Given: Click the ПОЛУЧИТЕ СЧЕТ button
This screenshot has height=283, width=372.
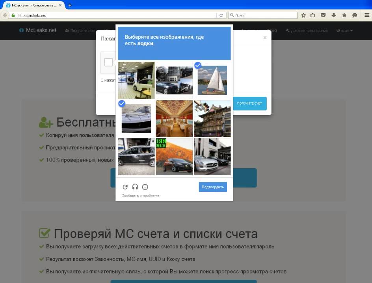Looking at the screenshot, I should click(x=249, y=103).
